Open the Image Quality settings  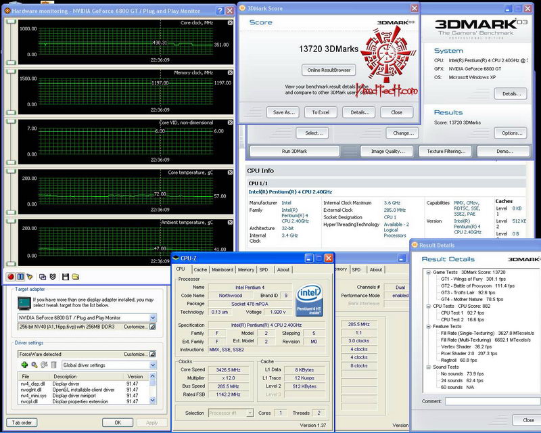[387, 152]
